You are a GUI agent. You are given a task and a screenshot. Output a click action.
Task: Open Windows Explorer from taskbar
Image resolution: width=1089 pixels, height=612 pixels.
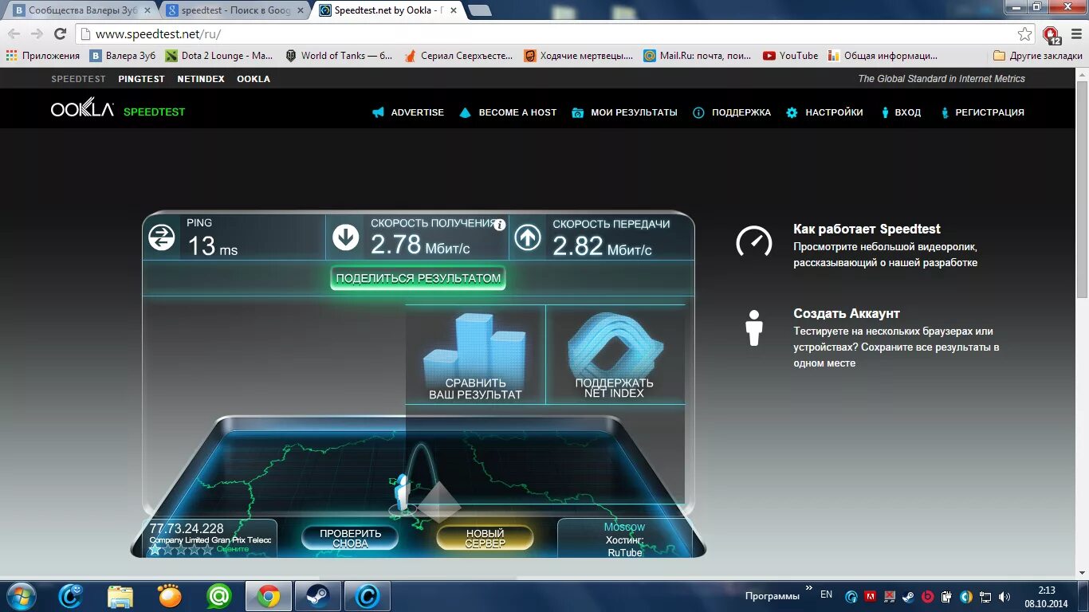120,596
